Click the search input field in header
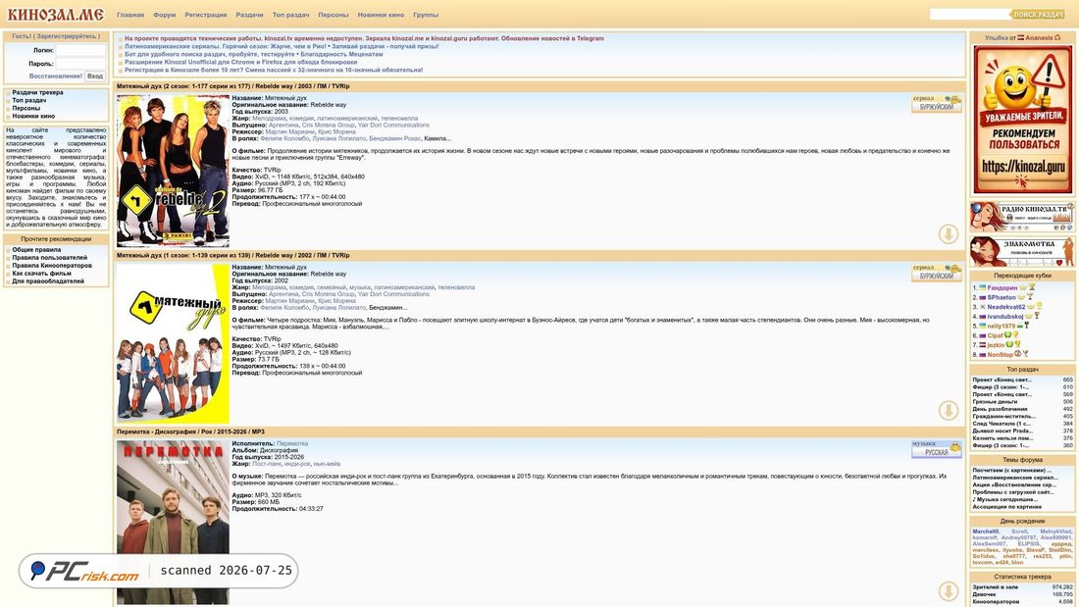Image resolution: width=1079 pixels, height=607 pixels. (969, 14)
